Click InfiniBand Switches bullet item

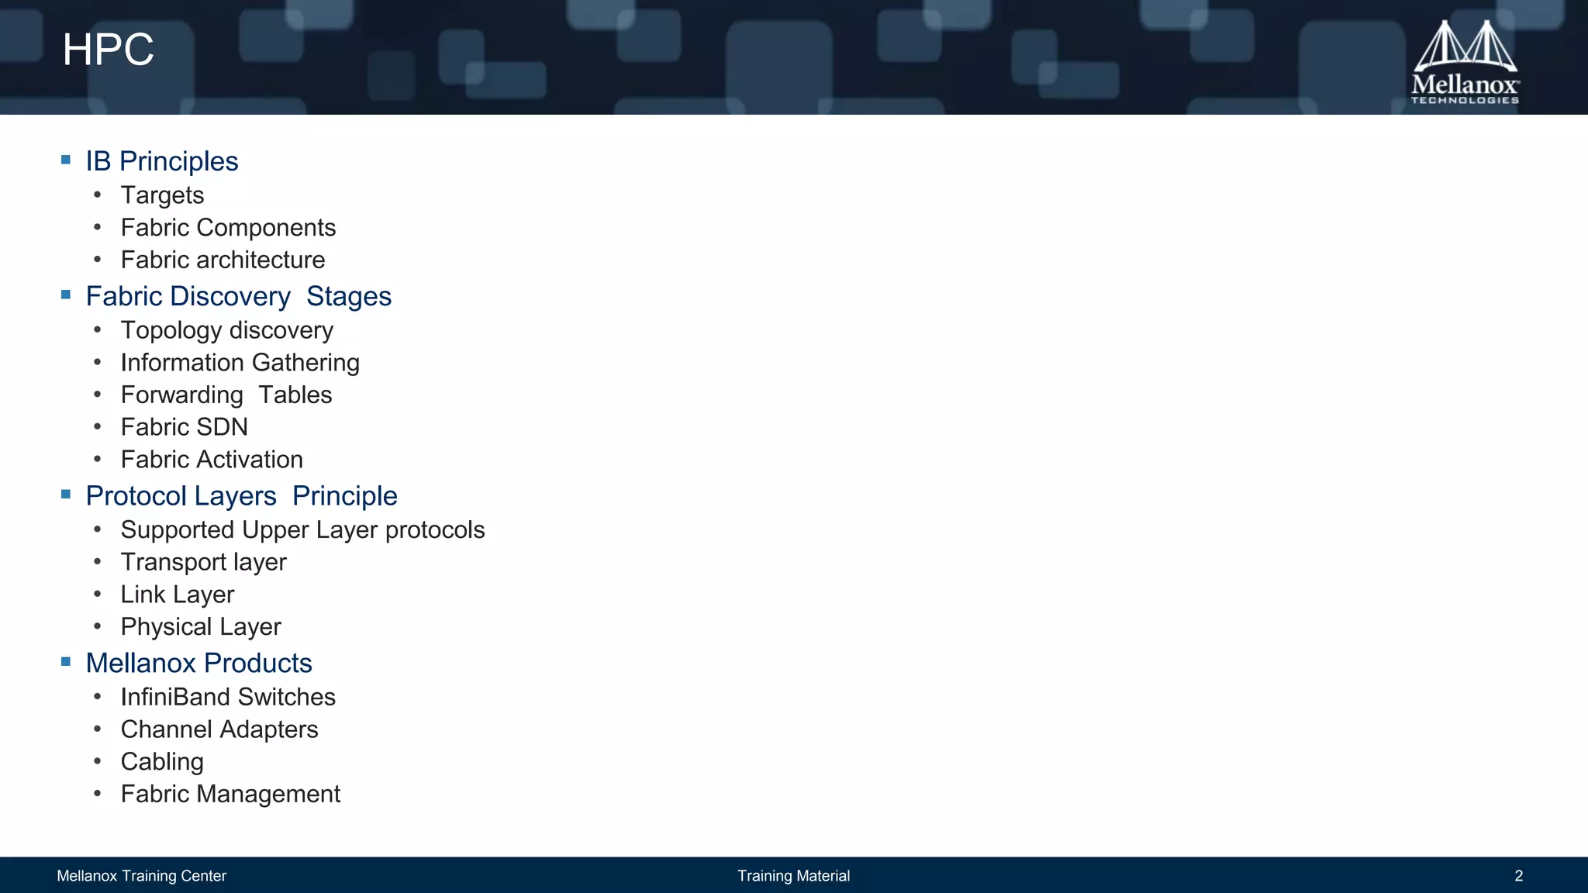coord(228,697)
